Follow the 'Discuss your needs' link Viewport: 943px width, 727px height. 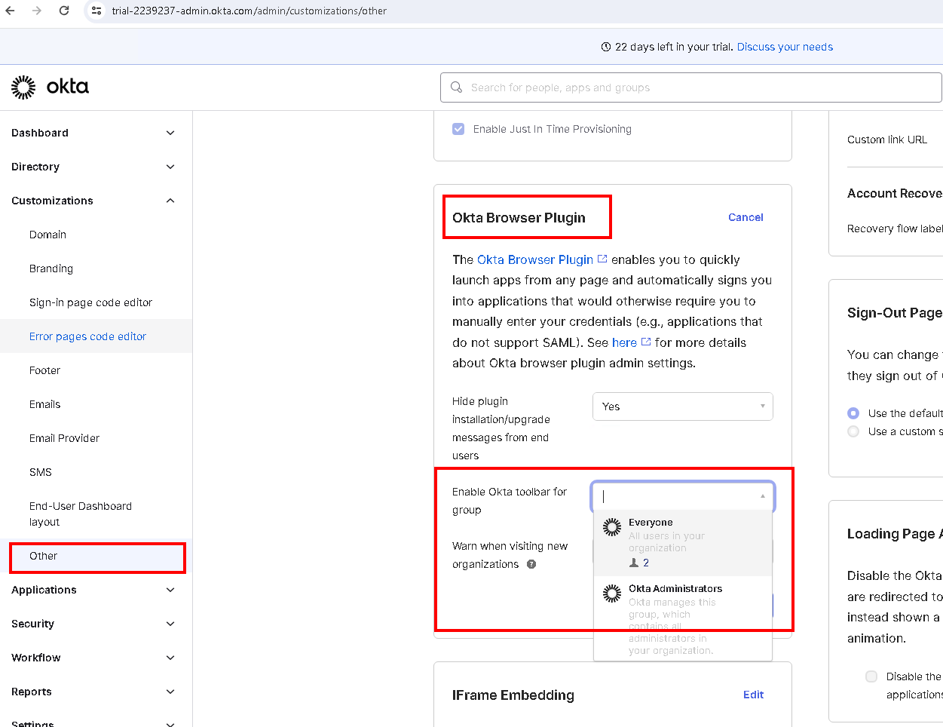point(785,47)
